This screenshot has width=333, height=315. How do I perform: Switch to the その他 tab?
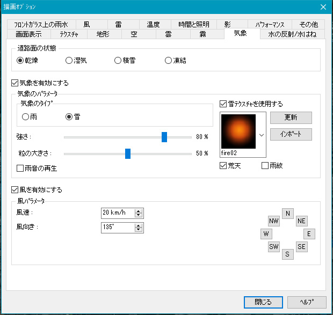(308, 24)
